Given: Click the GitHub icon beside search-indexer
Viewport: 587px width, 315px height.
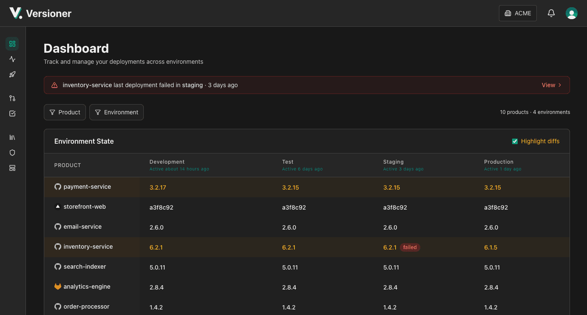Looking at the screenshot, I should [58, 267].
